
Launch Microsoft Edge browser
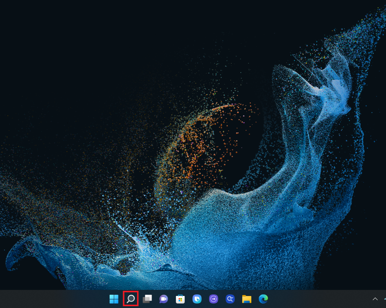point(263,299)
